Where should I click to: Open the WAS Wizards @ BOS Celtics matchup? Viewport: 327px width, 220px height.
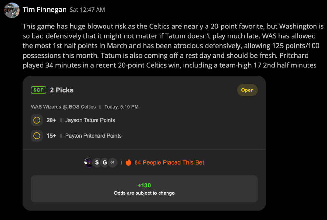point(63,107)
